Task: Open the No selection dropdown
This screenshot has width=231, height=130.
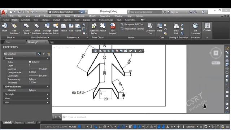Action: [x=20, y=54]
